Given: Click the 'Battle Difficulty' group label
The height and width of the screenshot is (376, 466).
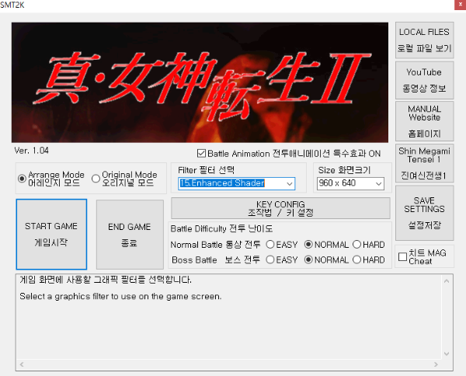Looking at the screenshot, I should (x=221, y=228).
